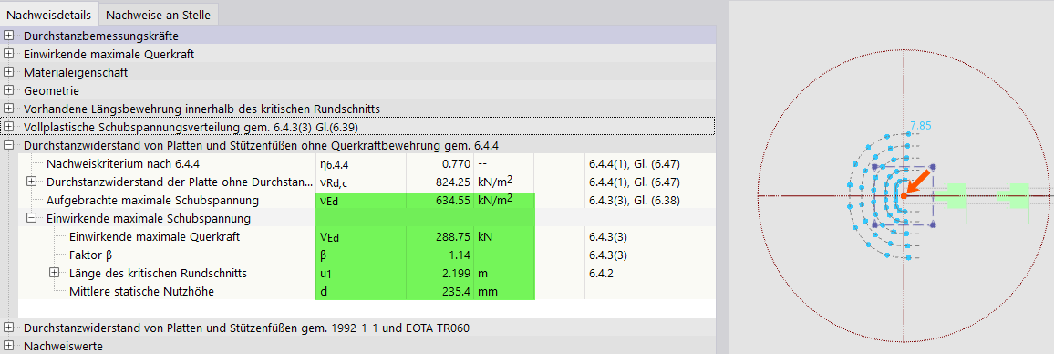Click the d value 235.4
Image resolution: width=1054 pixels, height=354 pixels.
(x=454, y=292)
